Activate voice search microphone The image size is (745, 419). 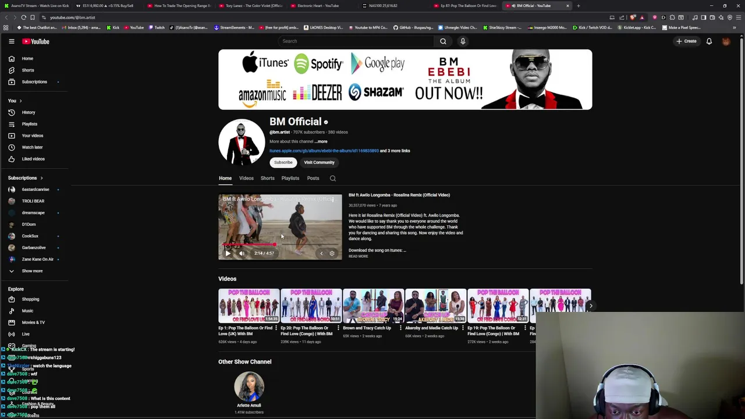click(463, 41)
